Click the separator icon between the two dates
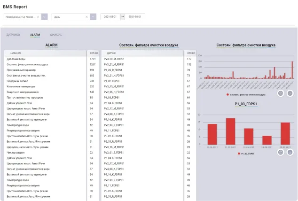The width and height of the screenshot is (298, 201). pyautogui.click(x=123, y=16)
